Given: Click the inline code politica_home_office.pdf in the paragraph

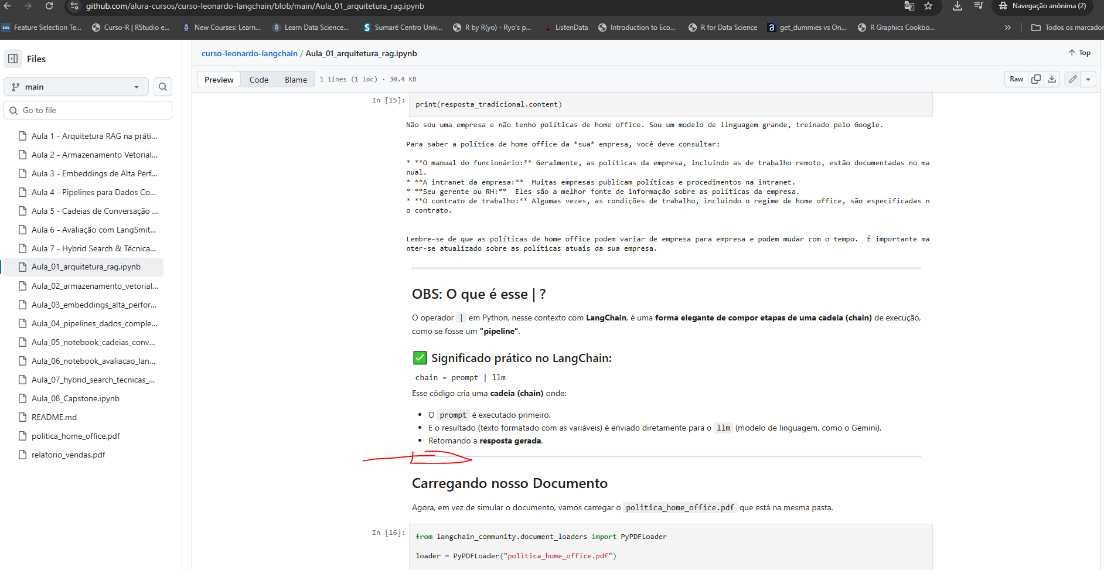Looking at the screenshot, I should [680, 508].
